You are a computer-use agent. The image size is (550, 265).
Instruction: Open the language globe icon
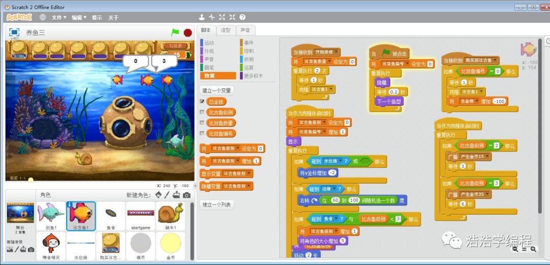(x=43, y=17)
